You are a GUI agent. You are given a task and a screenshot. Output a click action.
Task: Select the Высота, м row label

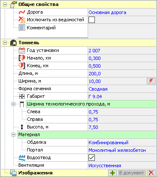(x=37, y=127)
